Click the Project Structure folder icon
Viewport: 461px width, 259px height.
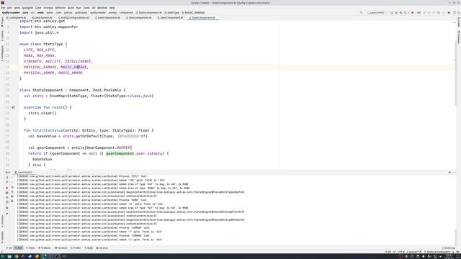point(449,13)
